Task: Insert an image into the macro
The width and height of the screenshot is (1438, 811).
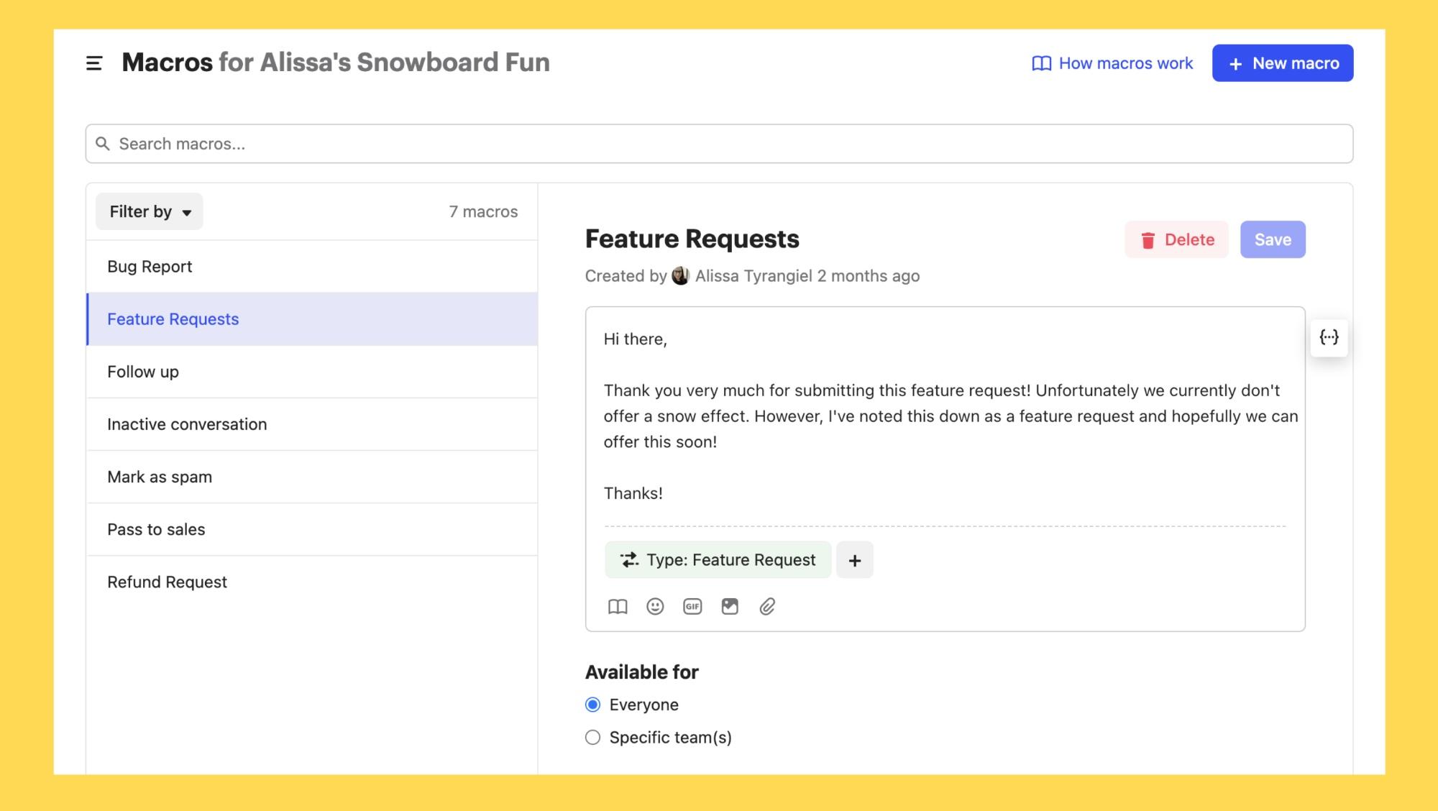Action: click(x=730, y=607)
